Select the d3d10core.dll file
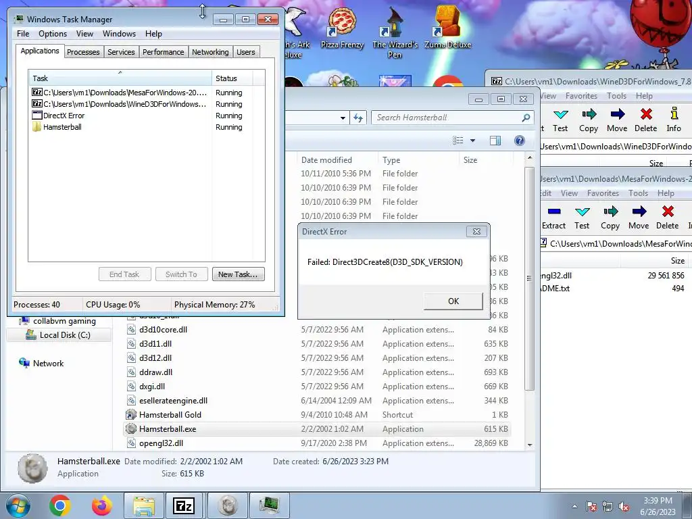 [317, 330]
